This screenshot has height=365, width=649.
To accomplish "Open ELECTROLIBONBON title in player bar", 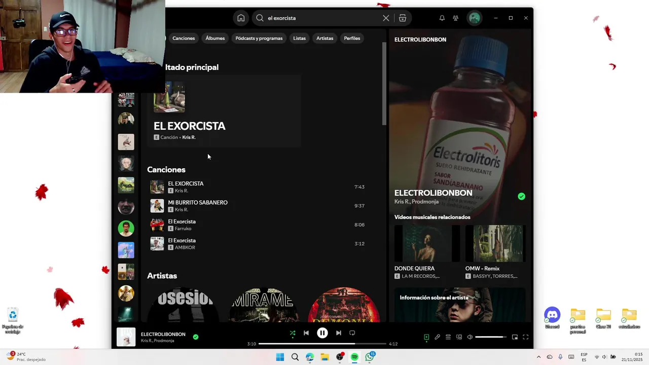I will point(163,335).
